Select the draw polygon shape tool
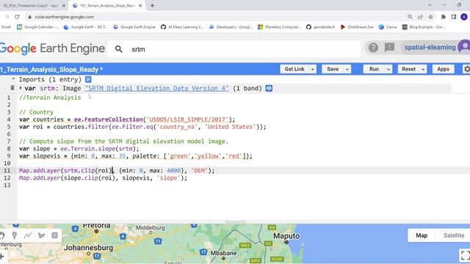The width and height of the screenshot is (470, 264). 41,235
